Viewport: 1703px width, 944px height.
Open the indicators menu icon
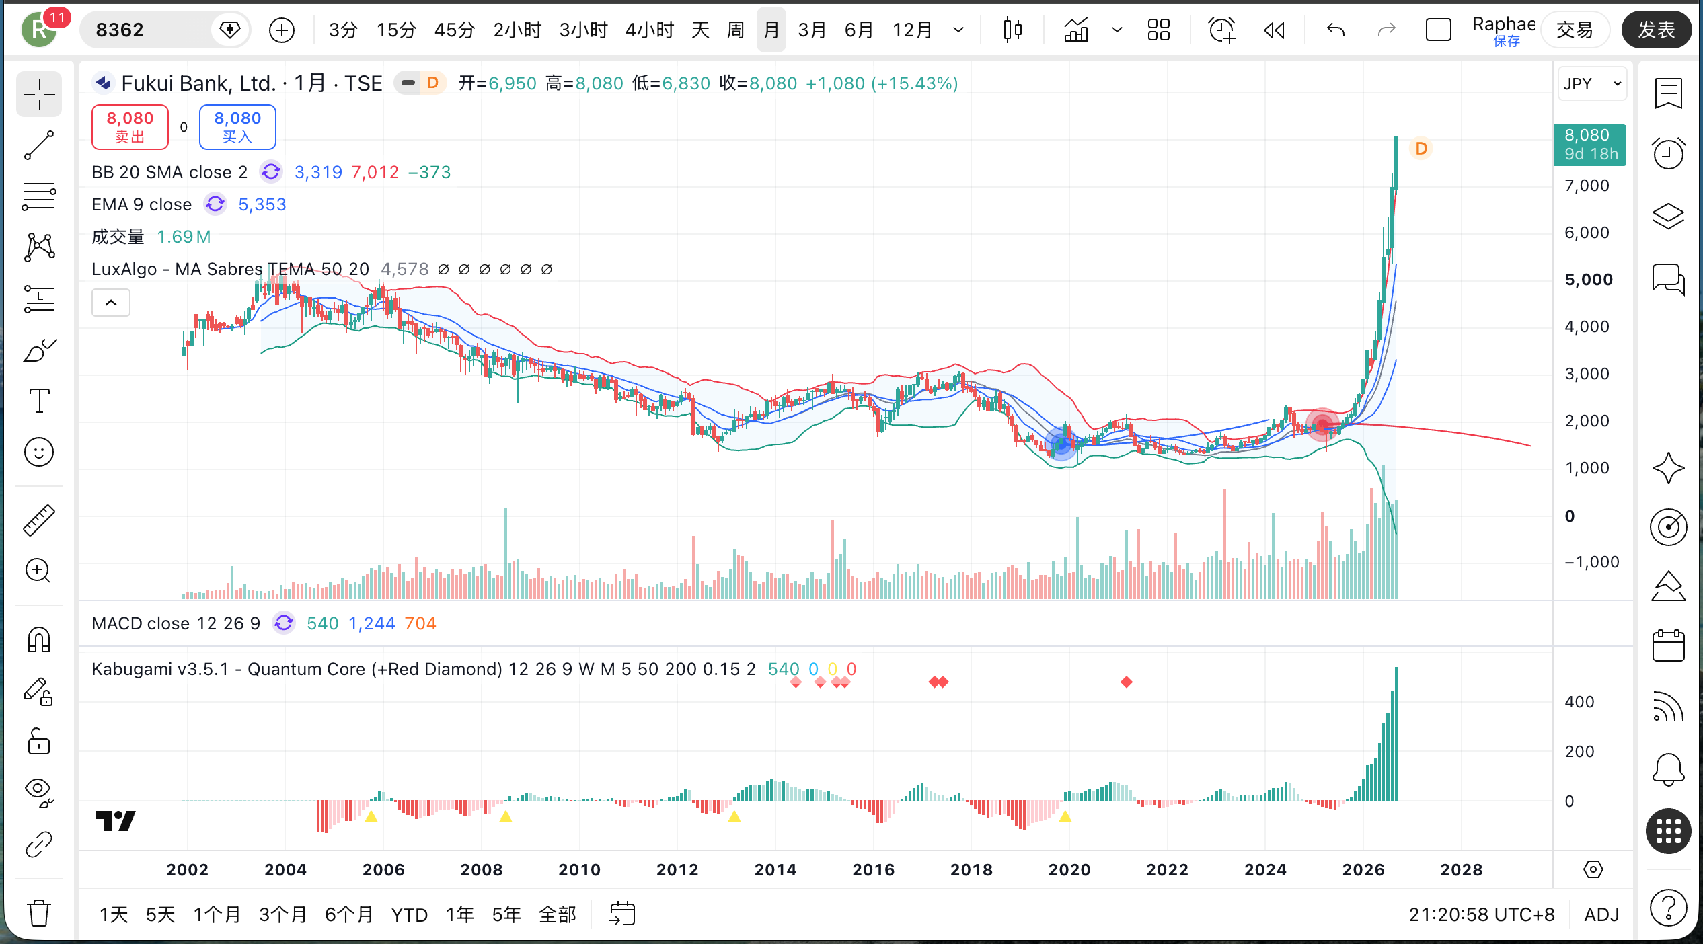(1076, 30)
